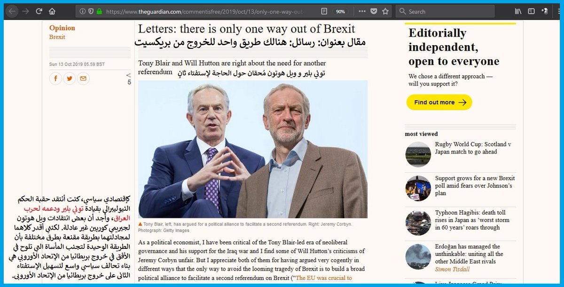
Task: Save the page to Pocket
Action: 374,11
